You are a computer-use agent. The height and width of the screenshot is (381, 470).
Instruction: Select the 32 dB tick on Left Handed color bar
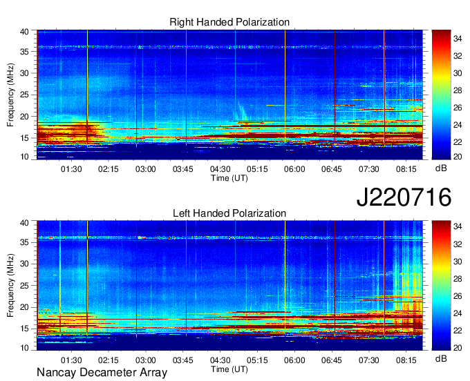[458, 244]
